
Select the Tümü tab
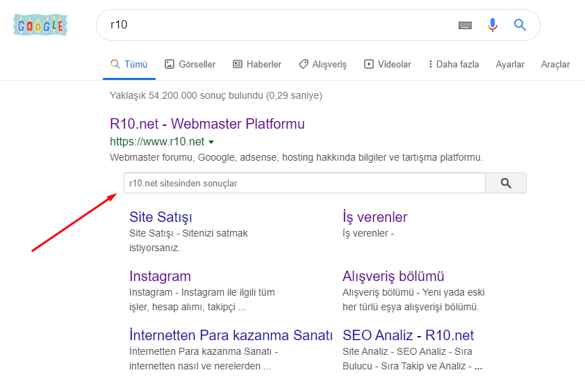pos(129,64)
